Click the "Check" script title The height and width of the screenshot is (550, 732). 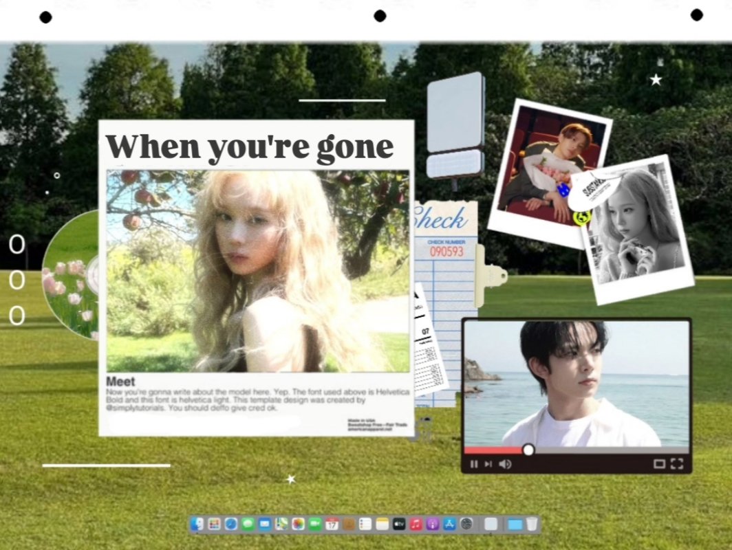440,219
